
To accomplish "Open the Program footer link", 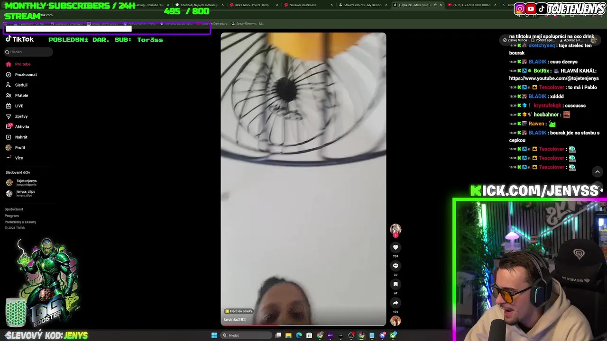I will [12, 215].
